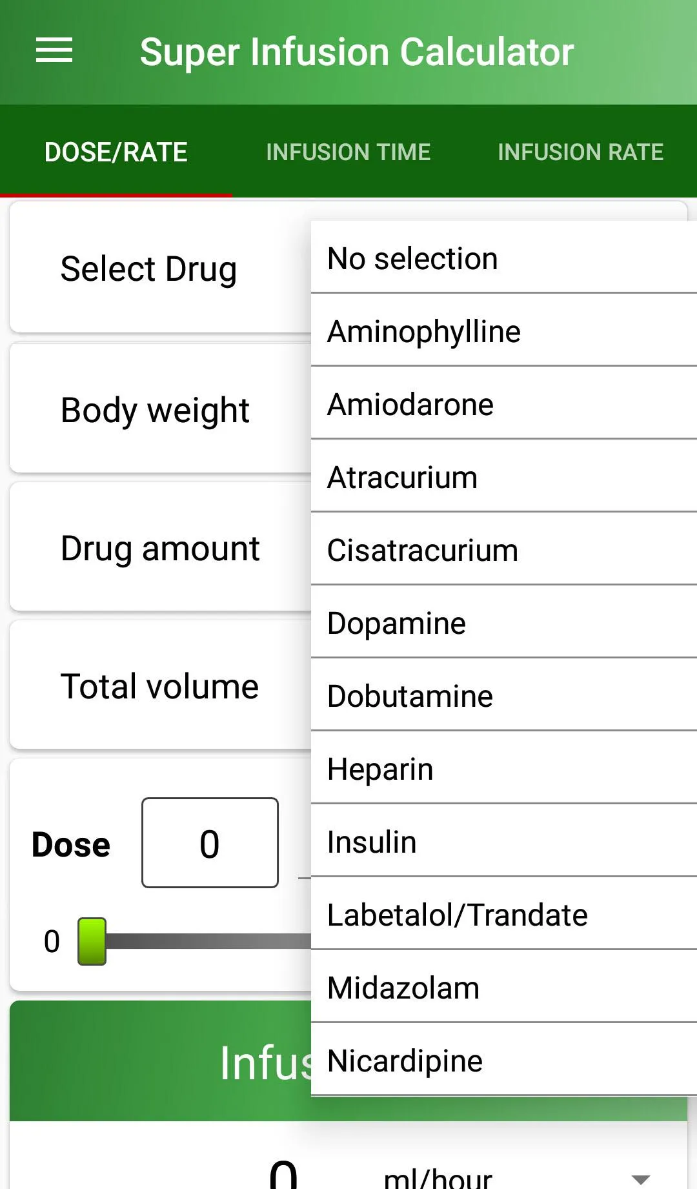Select Aminophylline from the drug list
697x1189 pixels.
504,330
